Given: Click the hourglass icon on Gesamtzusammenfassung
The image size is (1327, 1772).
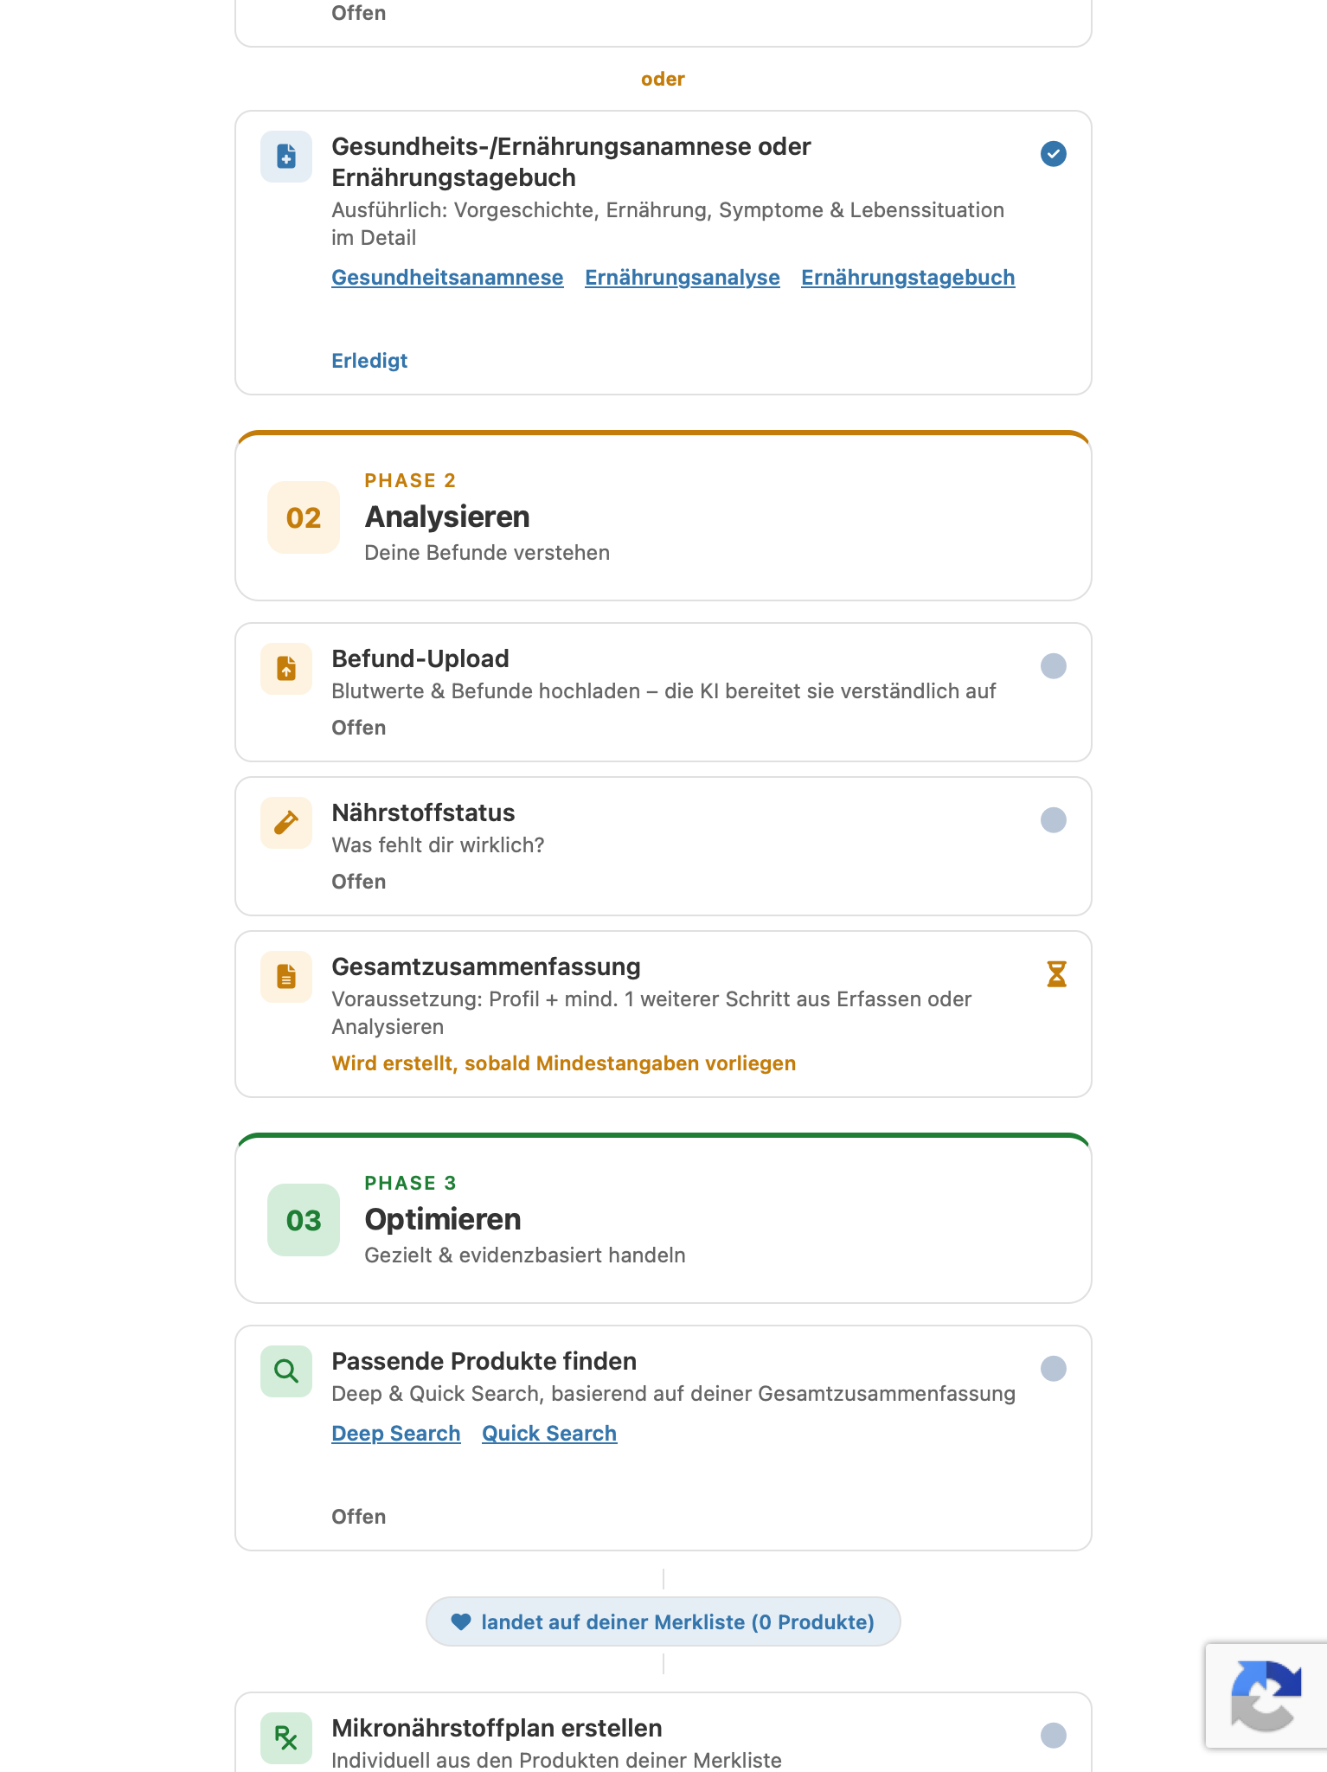Looking at the screenshot, I should pyautogui.click(x=1056, y=974).
